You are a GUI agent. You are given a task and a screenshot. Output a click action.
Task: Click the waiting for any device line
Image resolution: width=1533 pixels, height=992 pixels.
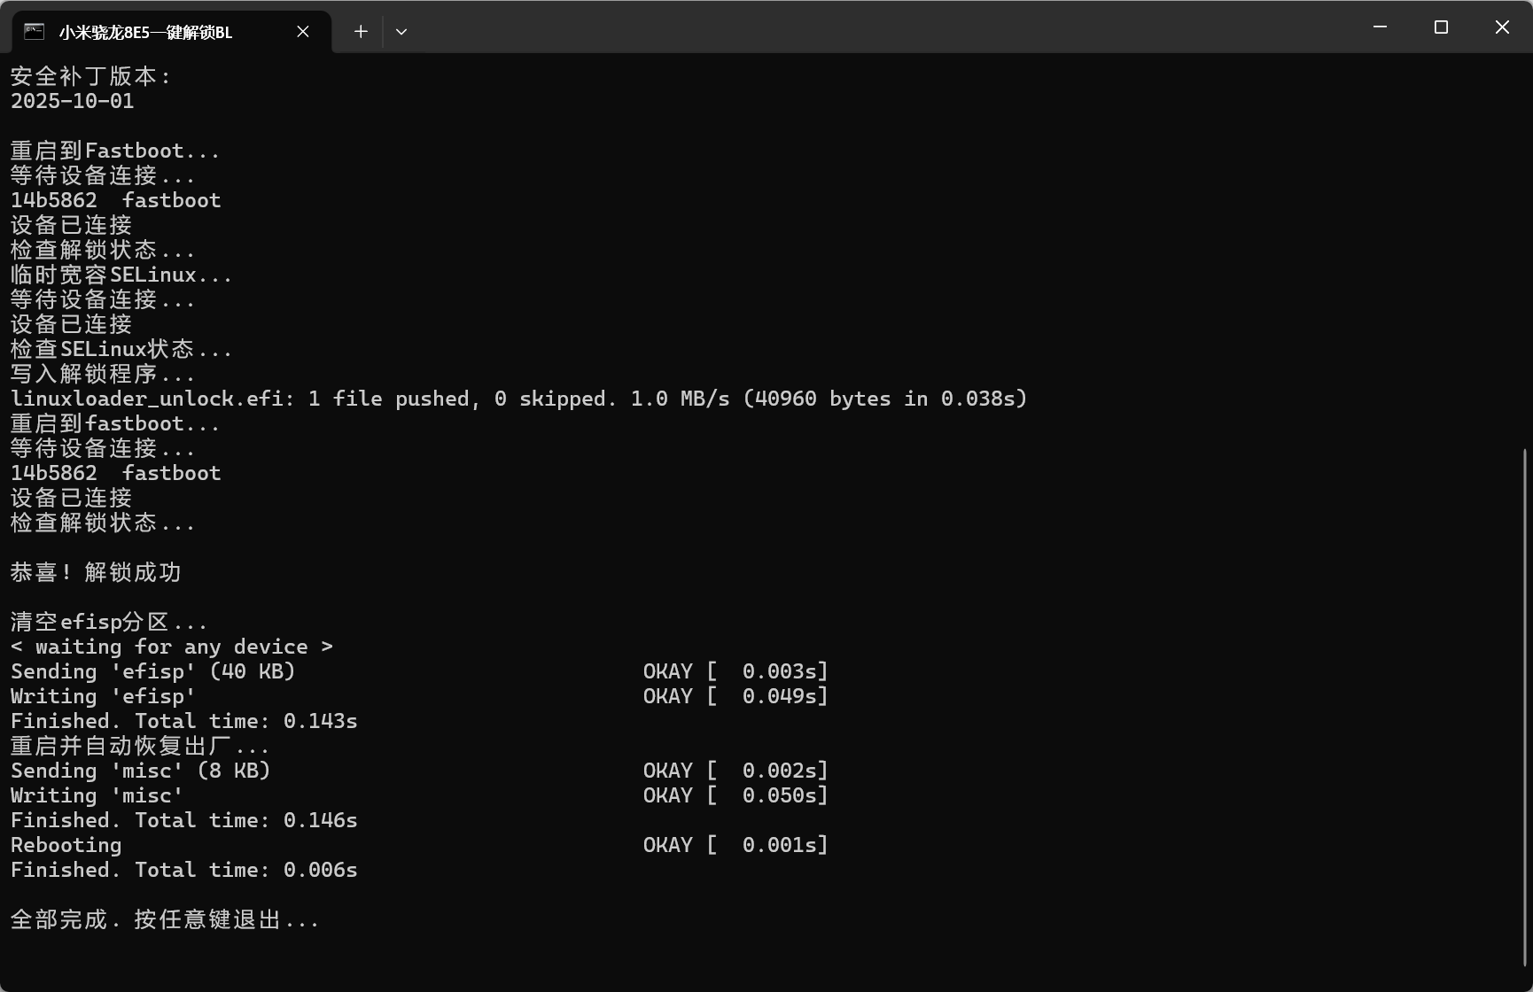tap(172, 647)
